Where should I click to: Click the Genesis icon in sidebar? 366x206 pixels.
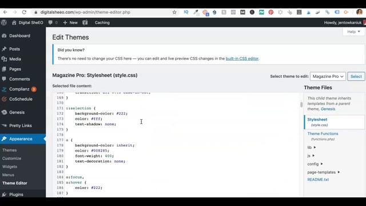point(4,112)
